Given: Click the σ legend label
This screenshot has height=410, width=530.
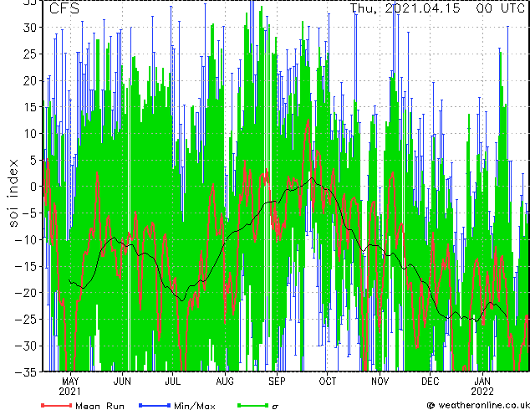Looking at the screenshot, I should pos(275,407).
